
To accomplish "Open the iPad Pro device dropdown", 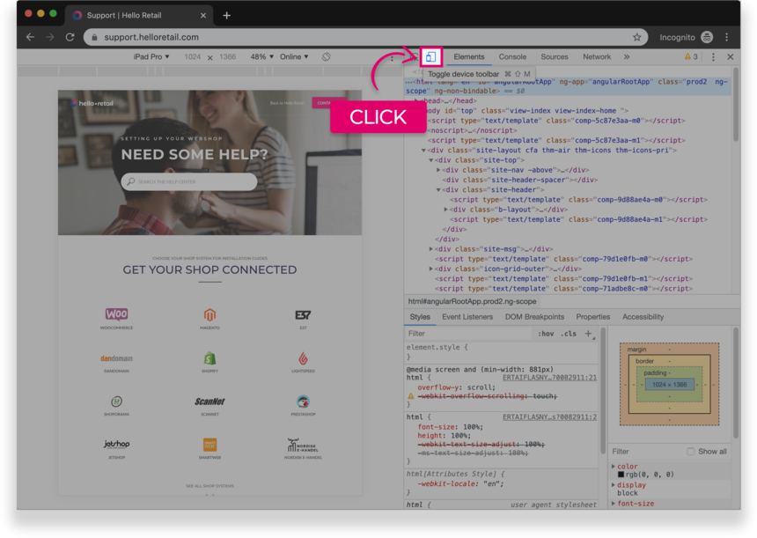I will point(151,57).
